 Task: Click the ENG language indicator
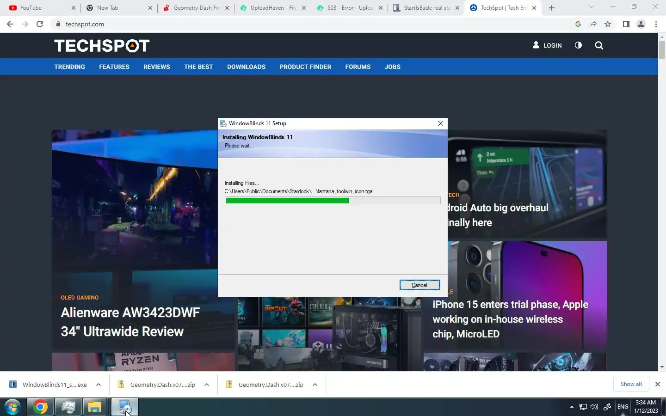point(623,407)
